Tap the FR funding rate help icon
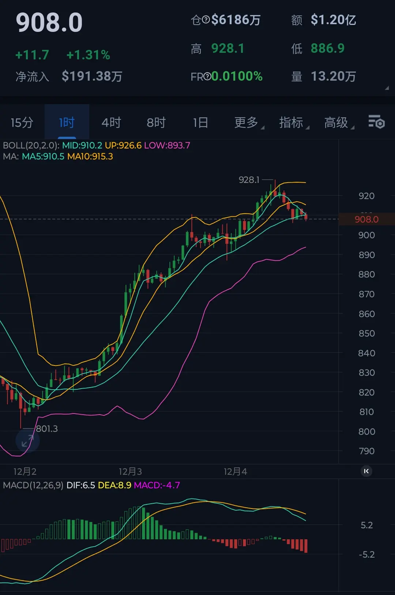 pos(207,76)
